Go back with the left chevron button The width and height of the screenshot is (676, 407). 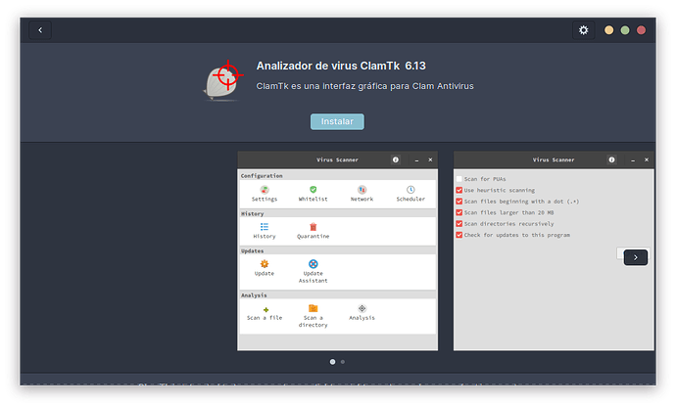coord(40,30)
